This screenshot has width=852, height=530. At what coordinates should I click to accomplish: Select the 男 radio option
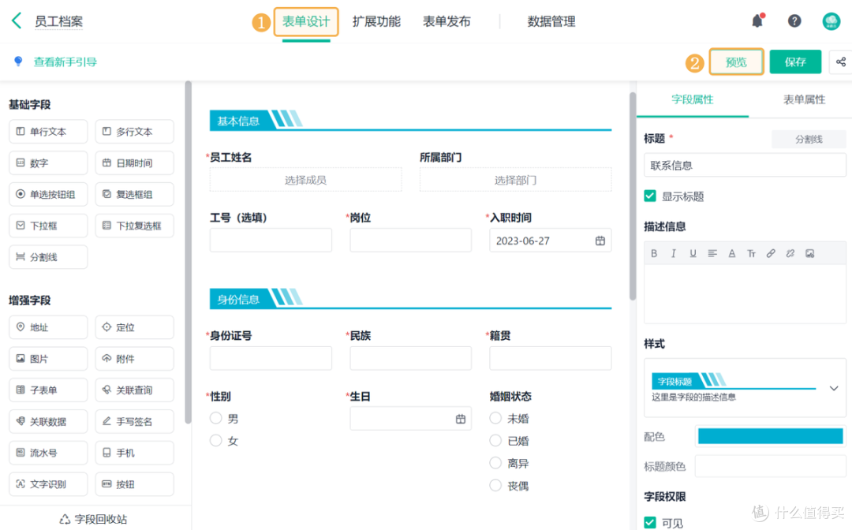(x=215, y=418)
